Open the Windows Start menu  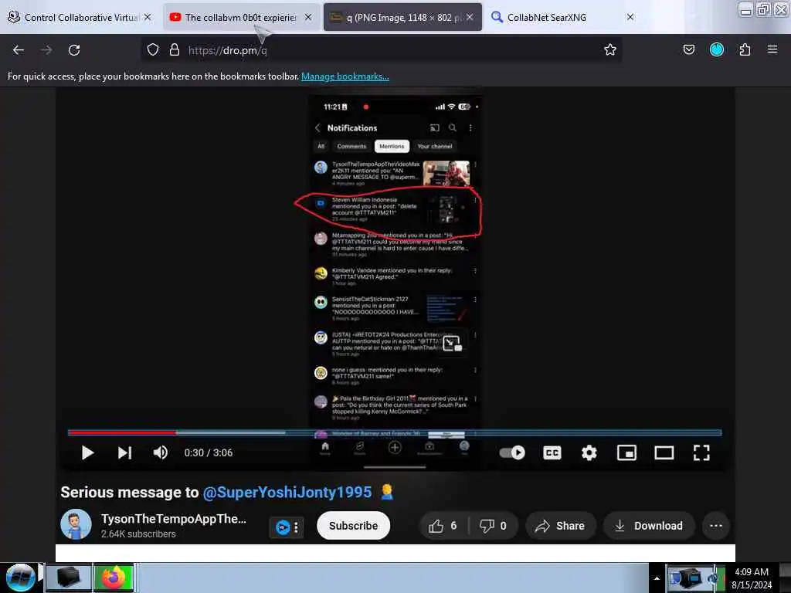coord(21,578)
